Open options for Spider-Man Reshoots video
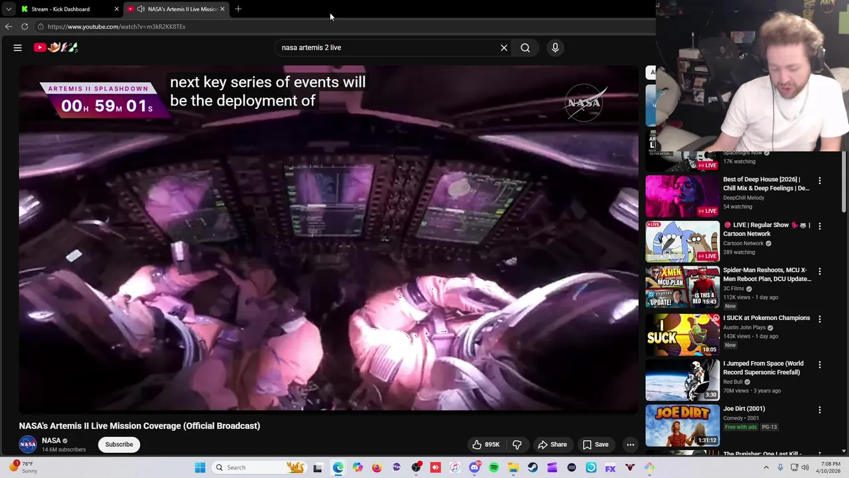The width and height of the screenshot is (849, 478). (819, 271)
